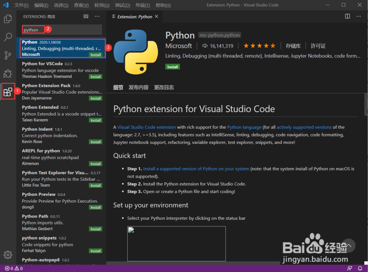Screen dimensions: 368x272
Task: Open the feedback icon in status bar
Action: point(350,268)
